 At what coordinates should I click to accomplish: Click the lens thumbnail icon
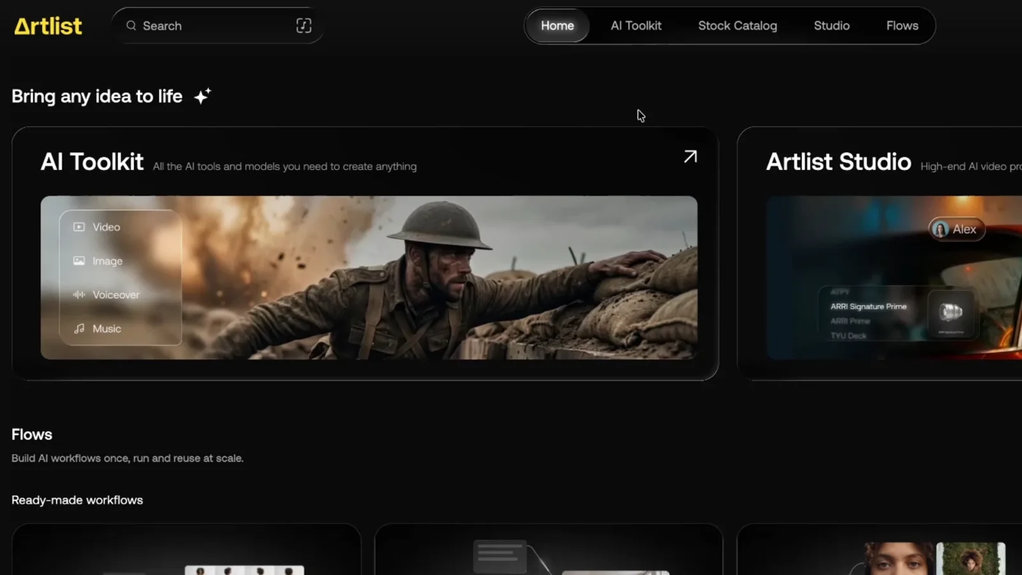[950, 312]
